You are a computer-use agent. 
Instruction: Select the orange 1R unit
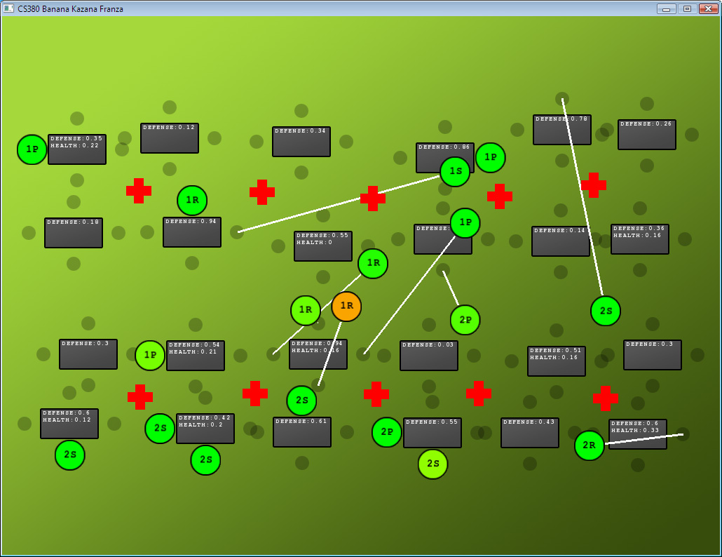coord(346,307)
